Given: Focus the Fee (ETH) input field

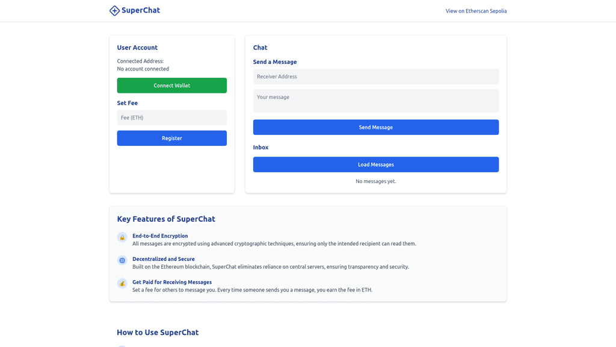Looking at the screenshot, I should 171,117.
